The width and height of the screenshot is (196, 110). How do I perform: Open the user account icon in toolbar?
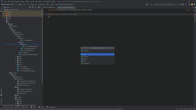[147, 4]
